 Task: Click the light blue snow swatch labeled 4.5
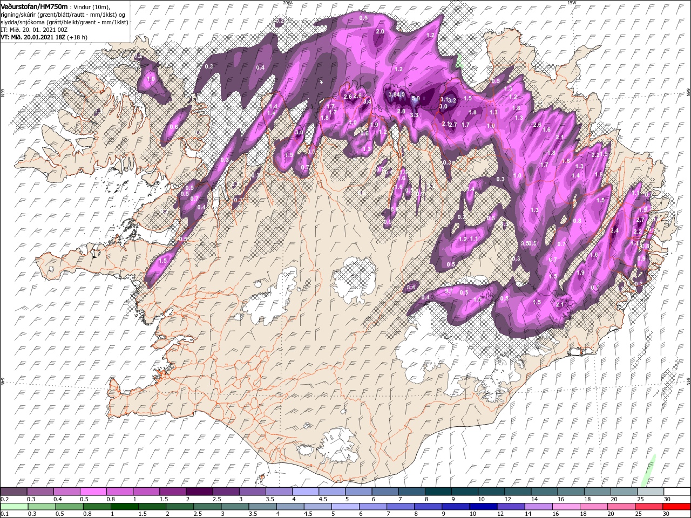click(332, 491)
